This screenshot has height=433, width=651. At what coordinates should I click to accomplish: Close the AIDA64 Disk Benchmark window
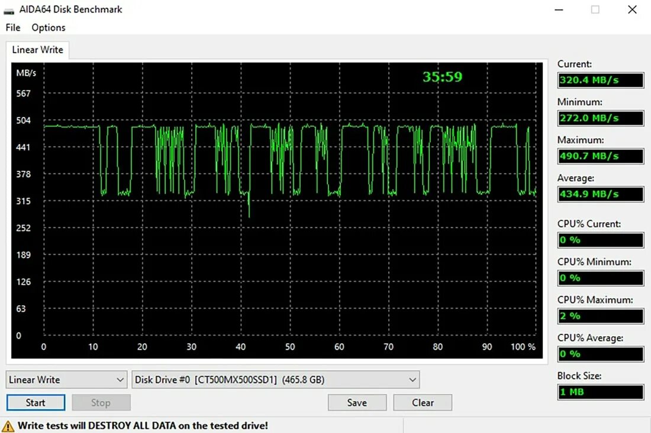click(632, 9)
